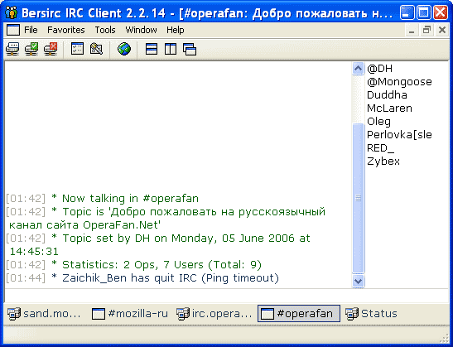Maximize the Bersirc main window
The height and width of the screenshot is (347, 453).
424,13
